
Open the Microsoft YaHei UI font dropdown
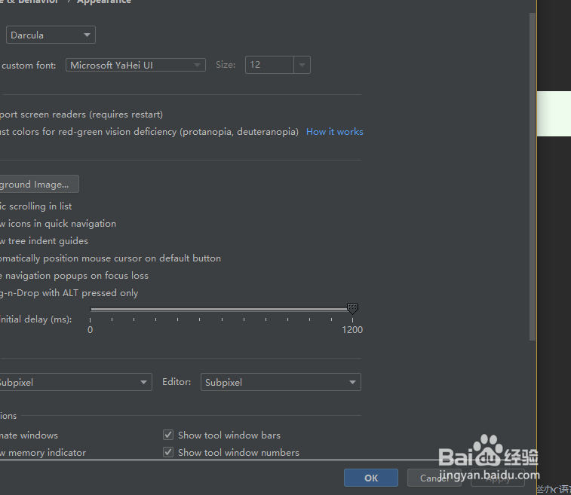click(136, 65)
